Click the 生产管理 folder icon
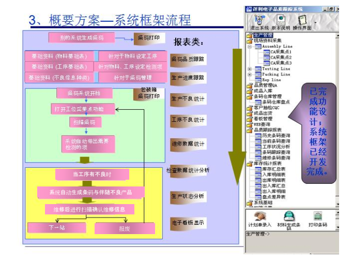This screenshot has width=352, height=260. click(249, 35)
